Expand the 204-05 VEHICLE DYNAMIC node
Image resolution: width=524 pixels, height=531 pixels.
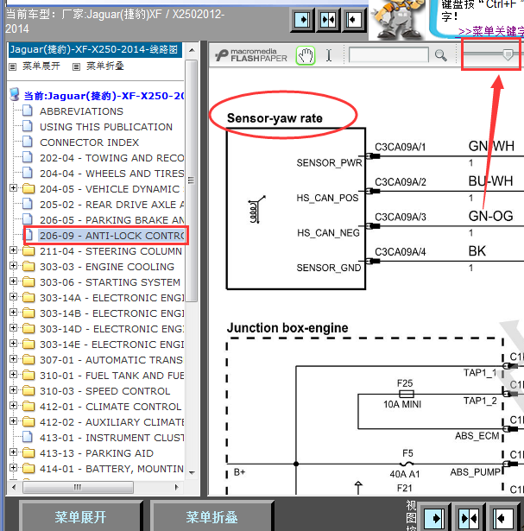(13, 187)
